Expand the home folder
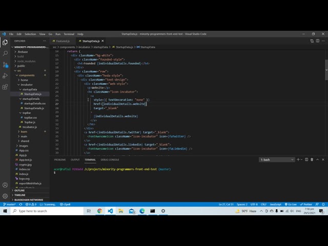The height and width of the screenshot is (246, 328). pos(24,80)
